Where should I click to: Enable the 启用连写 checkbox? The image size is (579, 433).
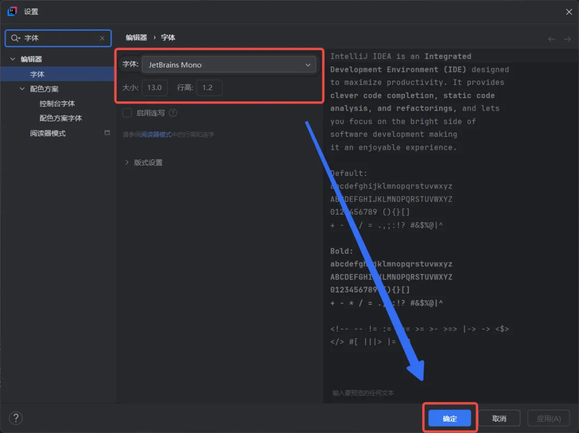coord(127,113)
